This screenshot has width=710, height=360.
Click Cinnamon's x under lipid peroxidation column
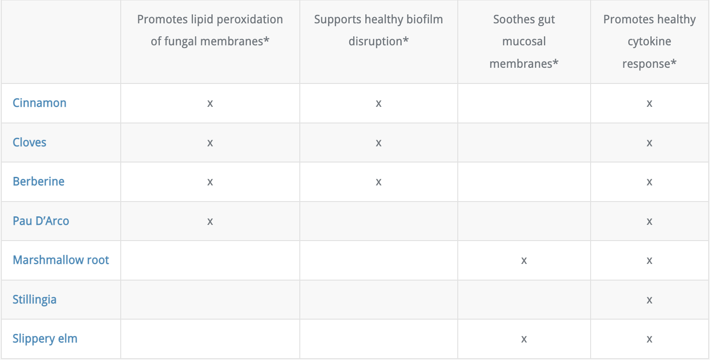click(x=210, y=104)
